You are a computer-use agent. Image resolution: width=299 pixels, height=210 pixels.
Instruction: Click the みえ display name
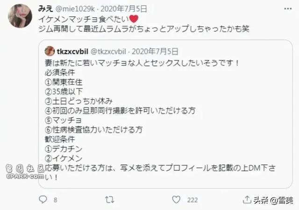[x=45, y=8]
